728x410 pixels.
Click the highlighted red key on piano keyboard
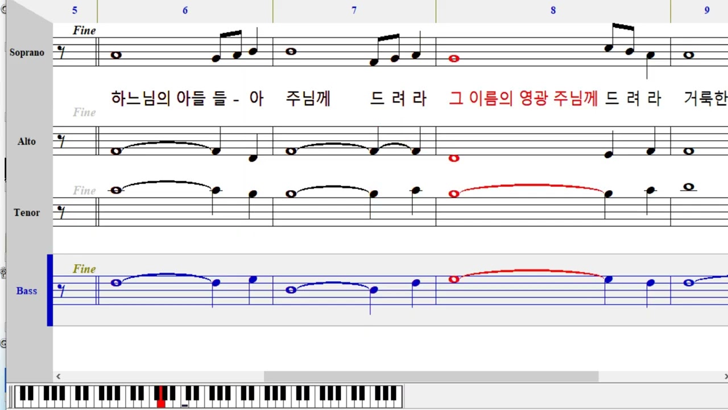161,396
